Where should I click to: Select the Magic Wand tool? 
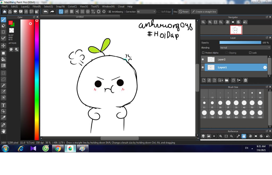(x=3, y=85)
